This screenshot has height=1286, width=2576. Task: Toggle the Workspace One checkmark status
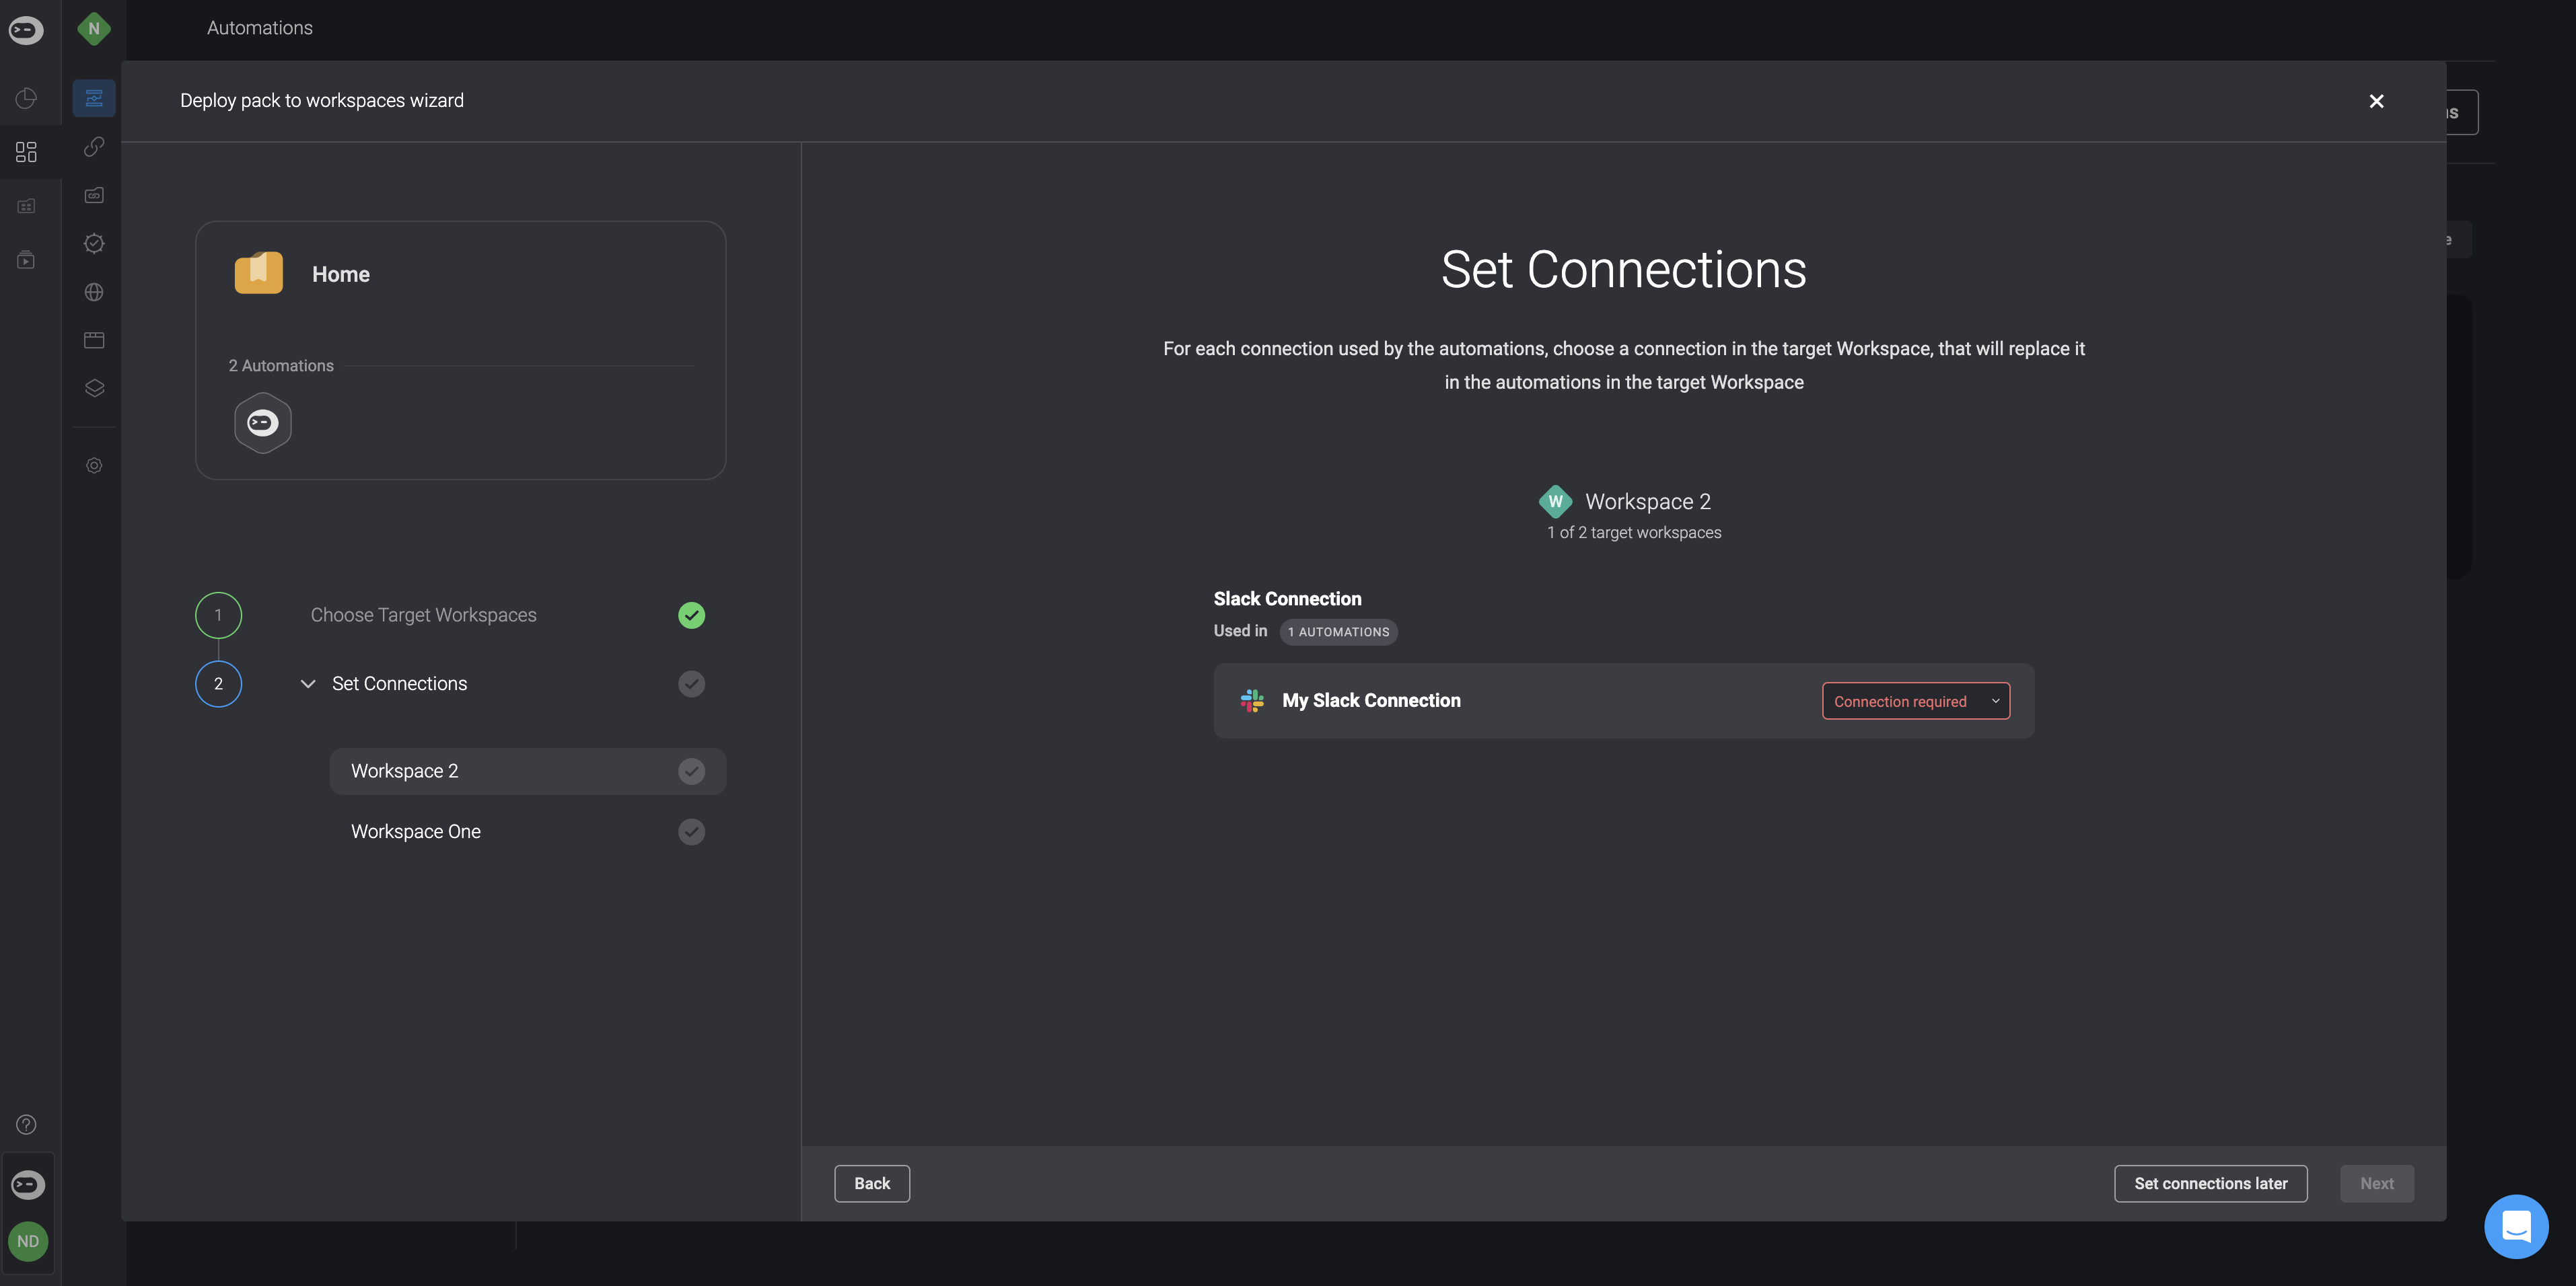point(692,833)
